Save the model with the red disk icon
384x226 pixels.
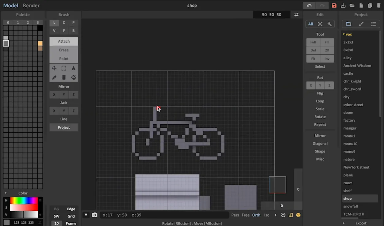point(334,6)
